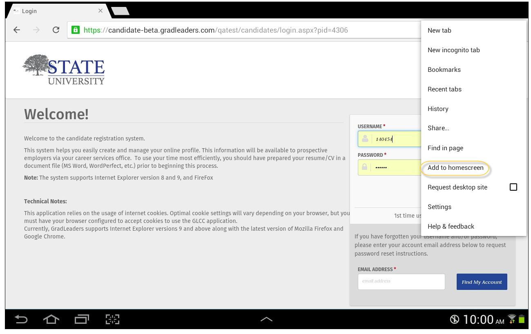Click the Password input field

point(390,167)
